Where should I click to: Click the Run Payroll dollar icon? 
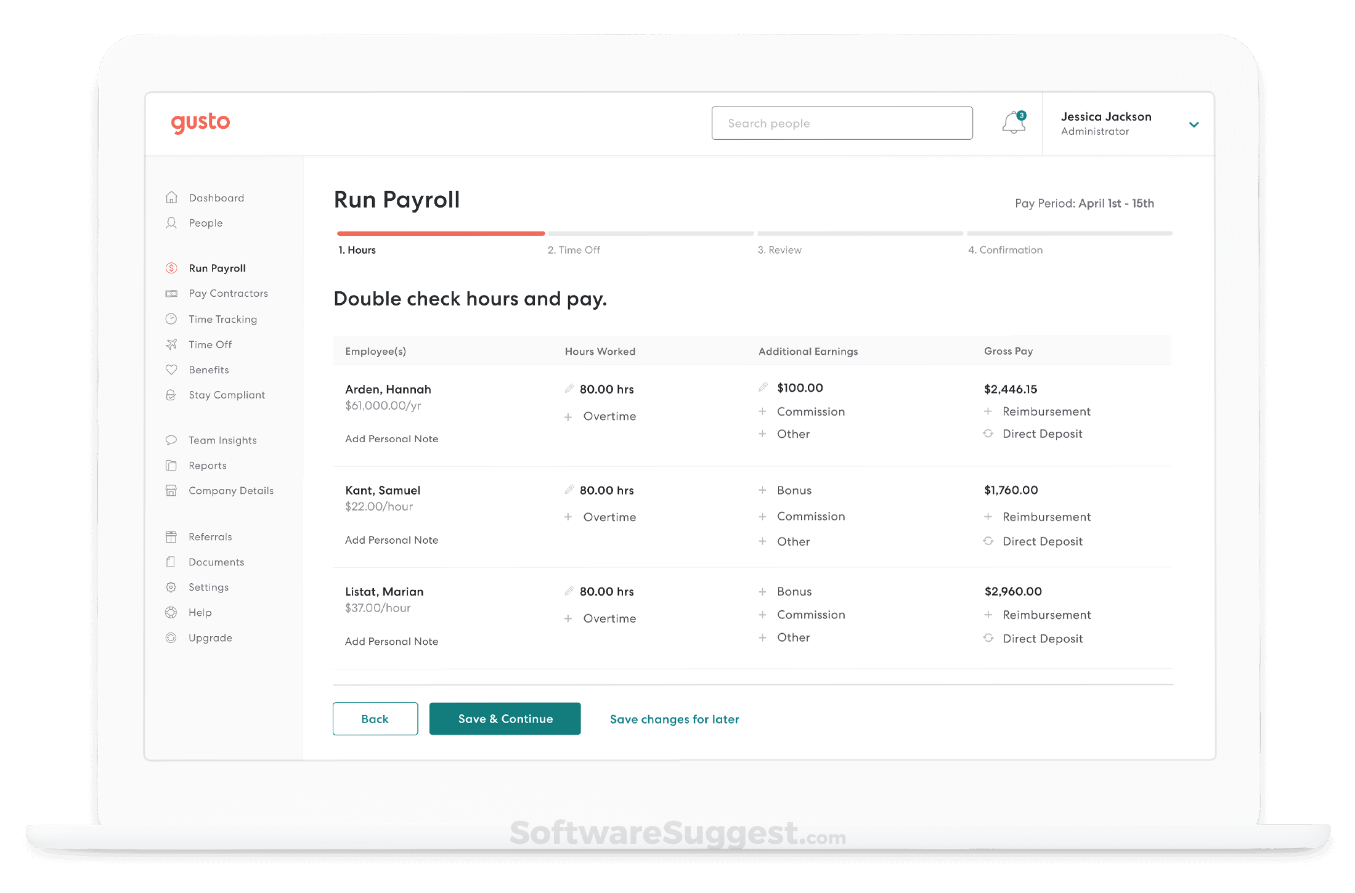tap(171, 268)
